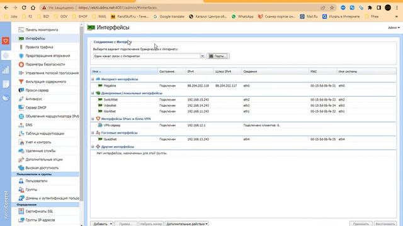Open the document logs section in left strip
Viewport: 403px width, 226px height.
[6, 84]
